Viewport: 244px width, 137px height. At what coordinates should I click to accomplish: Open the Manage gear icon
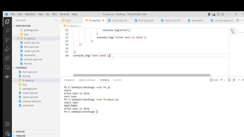(7, 133)
